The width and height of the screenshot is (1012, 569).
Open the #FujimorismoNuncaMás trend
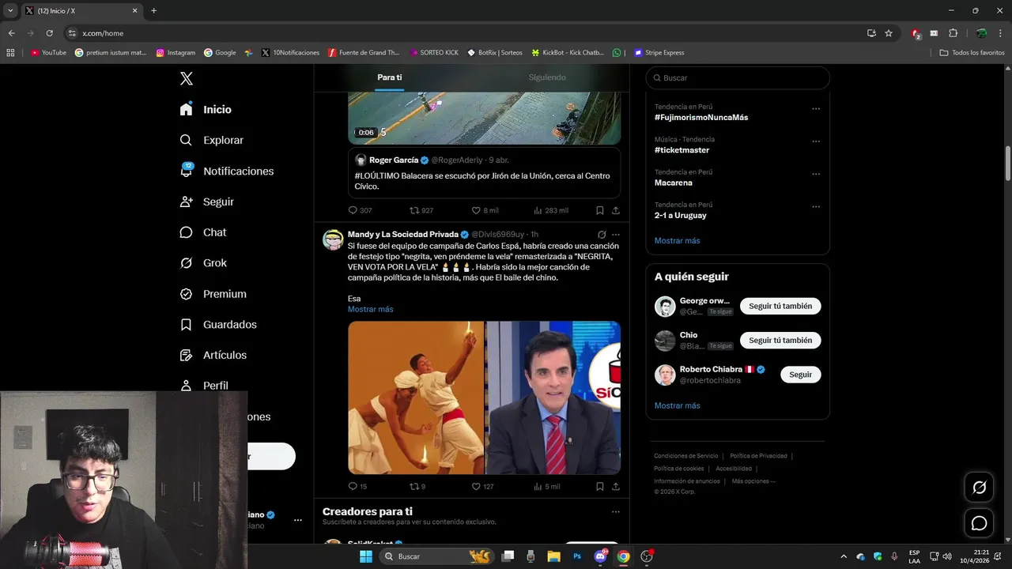click(701, 117)
